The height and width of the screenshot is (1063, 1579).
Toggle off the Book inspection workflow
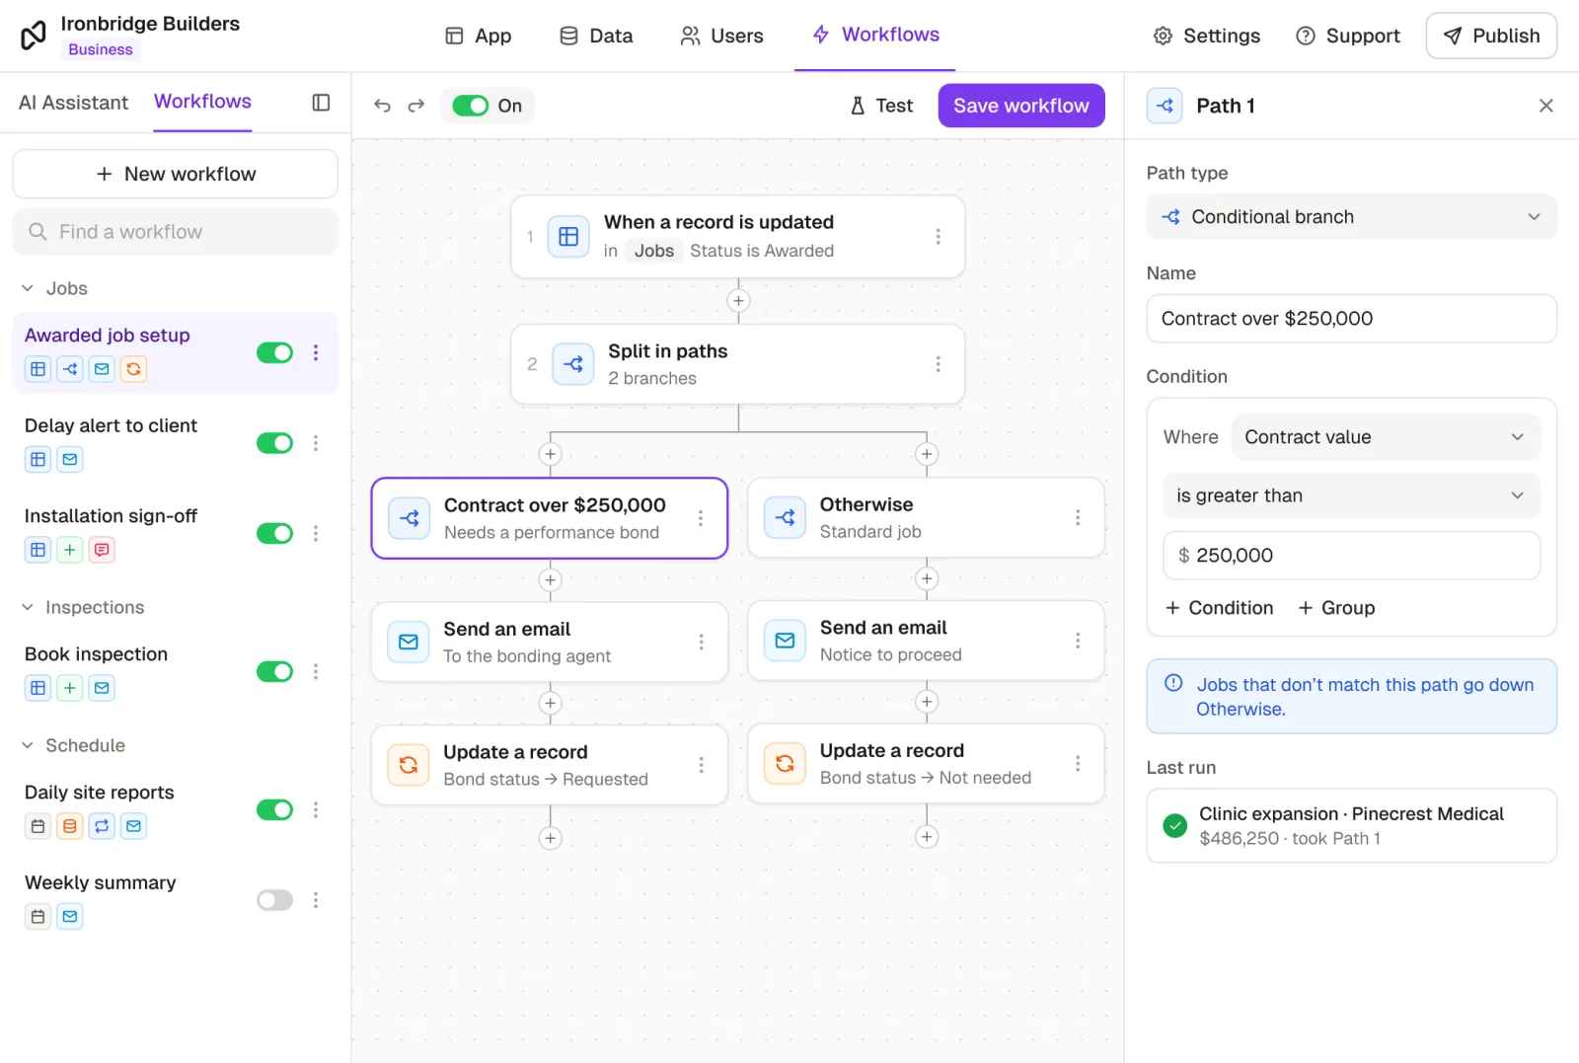pos(274,671)
